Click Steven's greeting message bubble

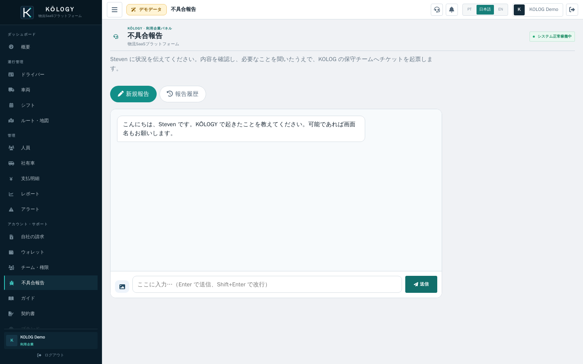241,129
